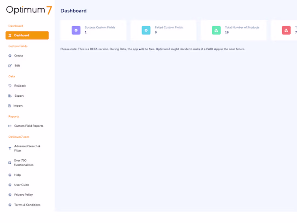Click the Failed Custom Fields count 0
Image resolution: width=297 pixels, height=223 pixels.
click(x=156, y=32)
